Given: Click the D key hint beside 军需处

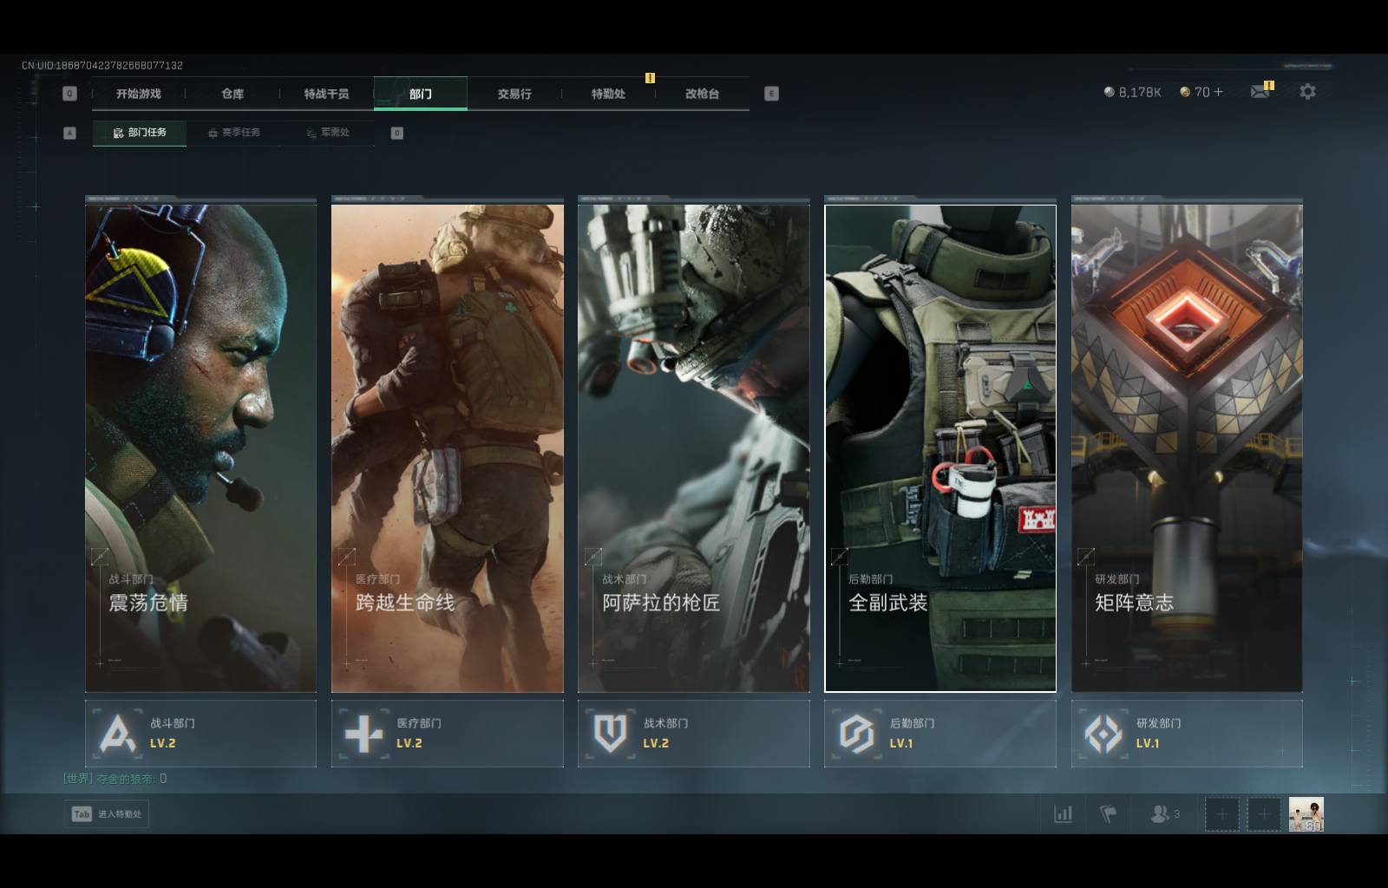Looking at the screenshot, I should [396, 133].
